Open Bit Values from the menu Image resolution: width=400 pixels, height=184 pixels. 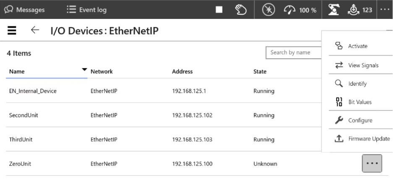pyautogui.click(x=357, y=102)
